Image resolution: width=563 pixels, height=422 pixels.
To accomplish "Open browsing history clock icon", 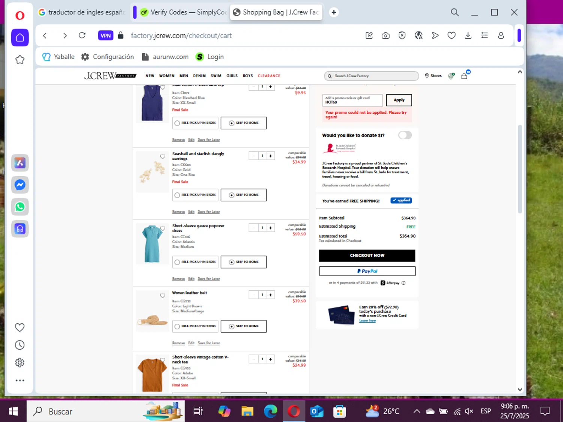I will (20, 345).
